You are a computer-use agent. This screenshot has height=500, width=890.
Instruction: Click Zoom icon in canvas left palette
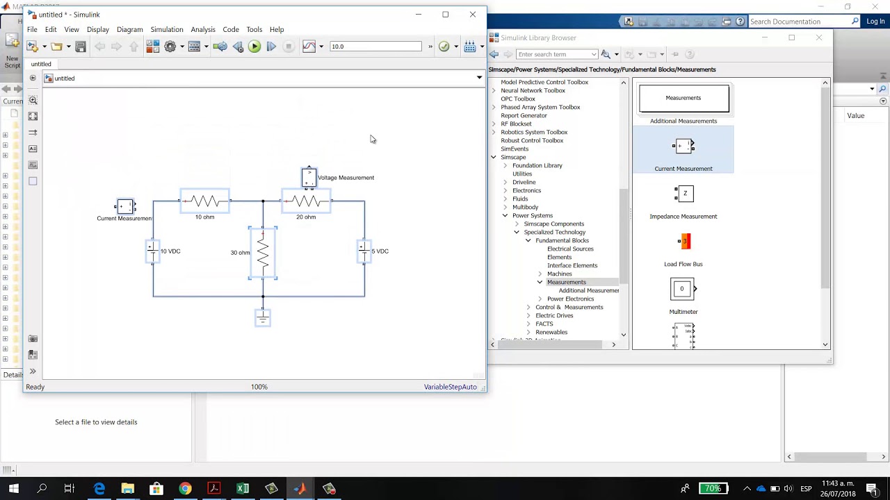[33, 101]
